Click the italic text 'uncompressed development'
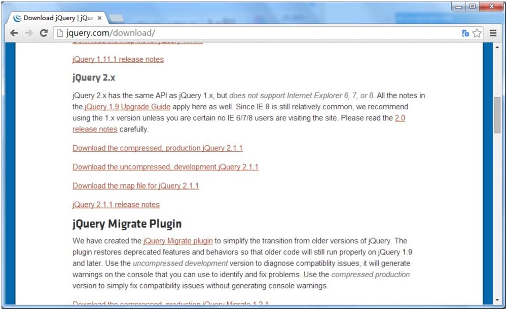 coord(180,263)
